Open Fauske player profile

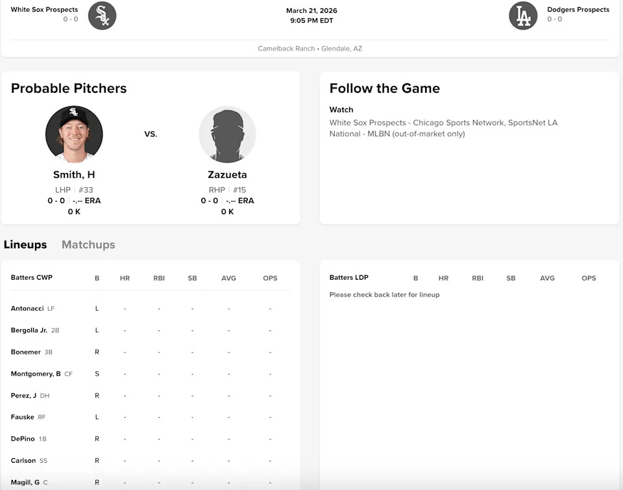pos(23,417)
